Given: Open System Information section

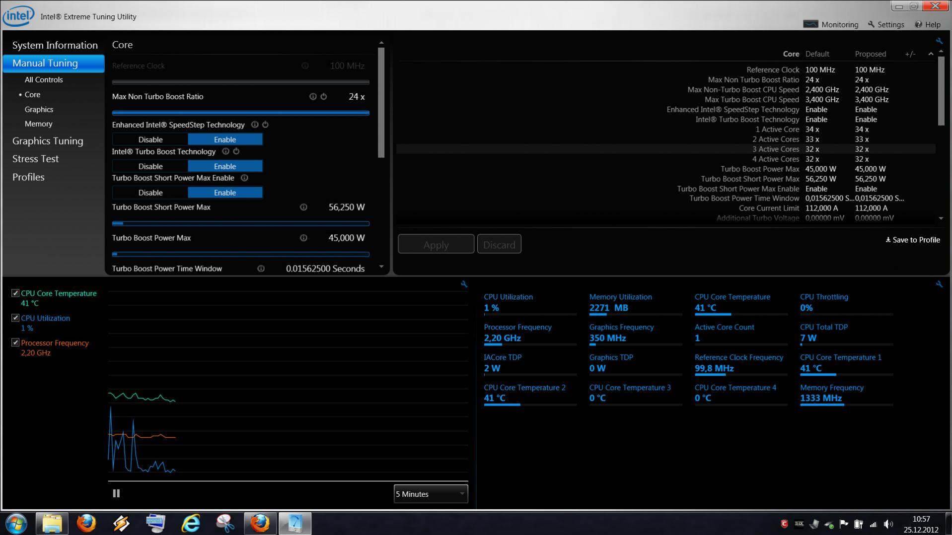Looking at the screenshot, I should pos(55,45).
